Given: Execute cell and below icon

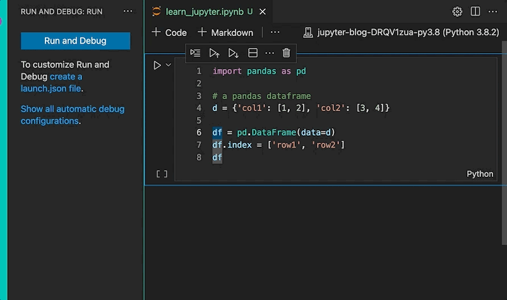Looking at the screenshot, I should [234, 52].
